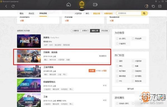
Task: Click 取消期待 on 万智牌 row
Action: [x=103, y=56]
